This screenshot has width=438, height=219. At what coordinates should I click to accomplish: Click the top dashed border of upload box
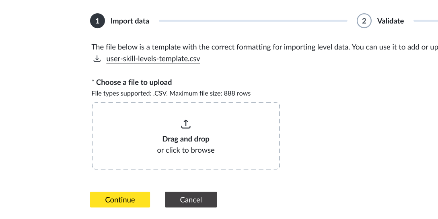(x=185, y=103)
